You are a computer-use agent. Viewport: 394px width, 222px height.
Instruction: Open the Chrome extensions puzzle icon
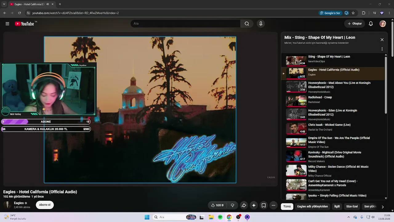point(364,13)
